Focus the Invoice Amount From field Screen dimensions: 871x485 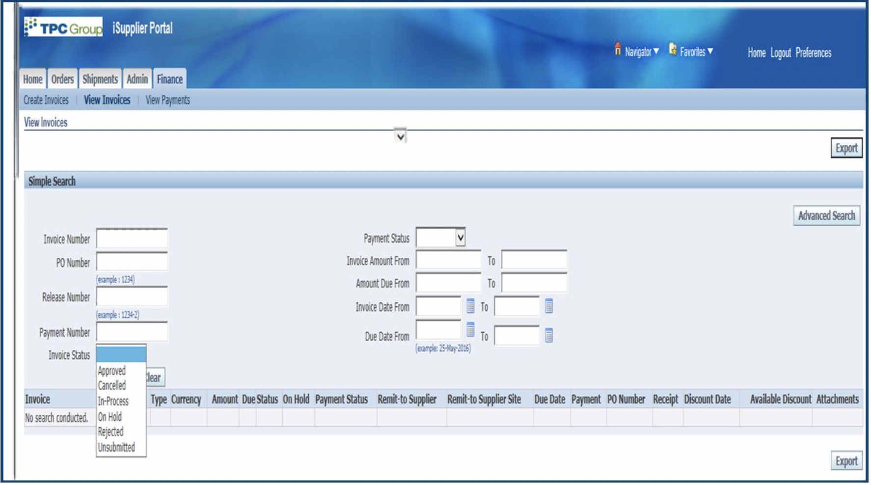point(448,260)
